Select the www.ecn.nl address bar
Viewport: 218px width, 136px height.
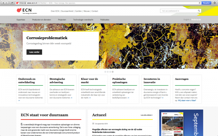(x=108, y=3)
